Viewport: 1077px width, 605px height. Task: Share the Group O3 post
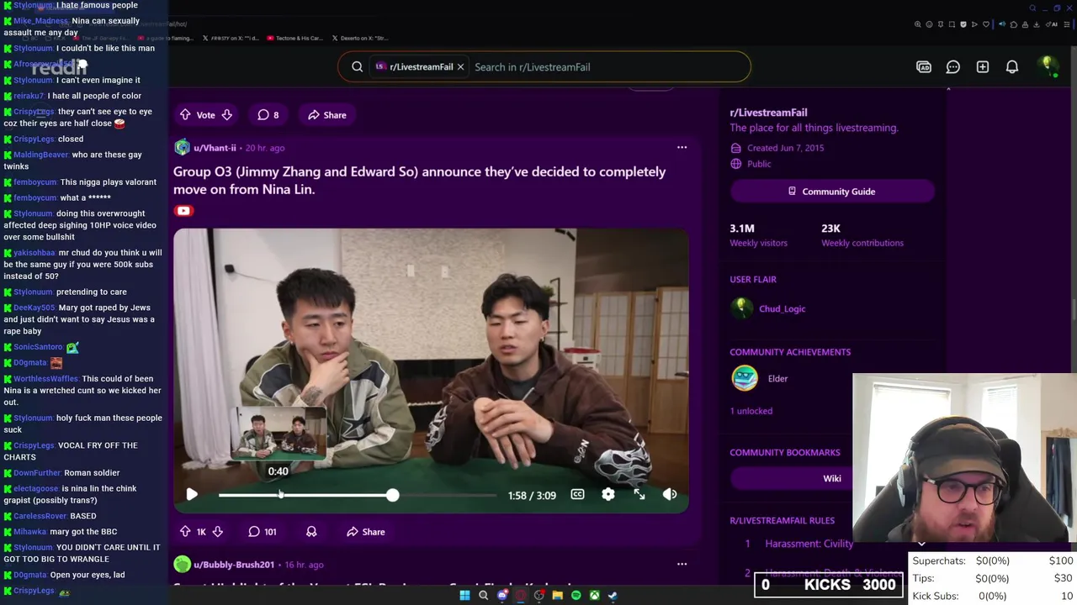click(x=365, y=531)
